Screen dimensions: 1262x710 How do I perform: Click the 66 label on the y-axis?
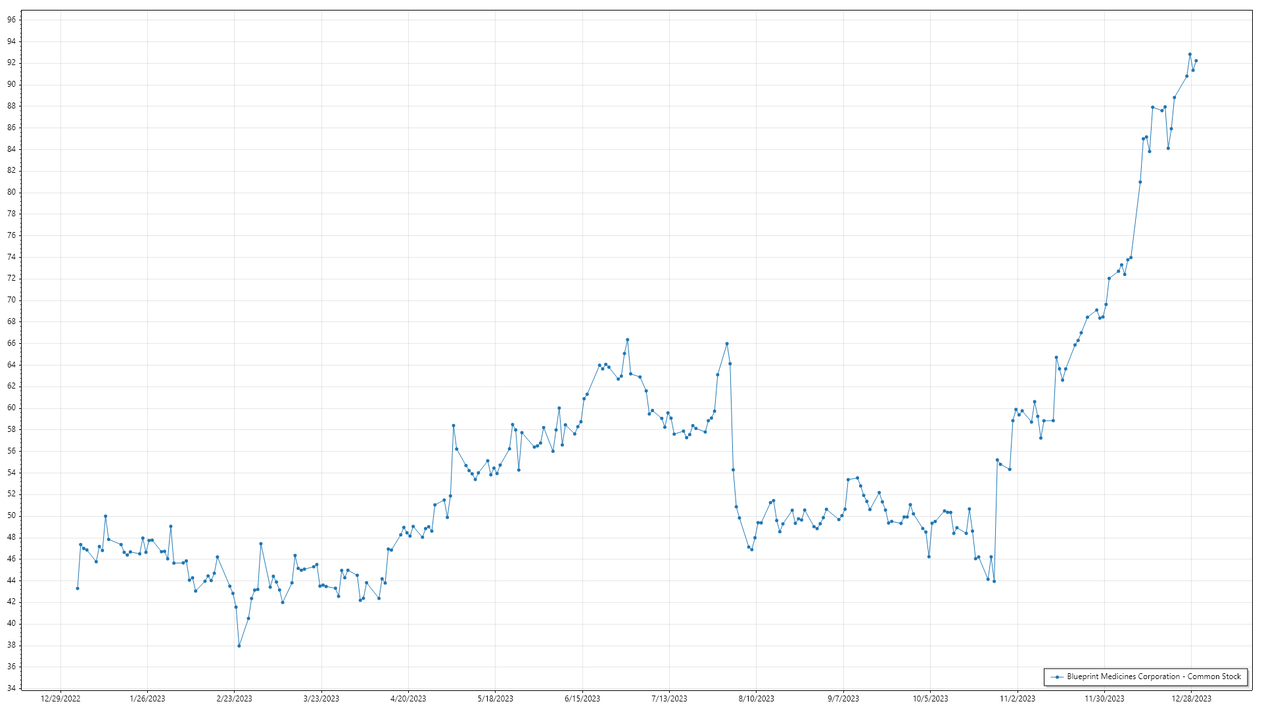click(x=11, y=343)
